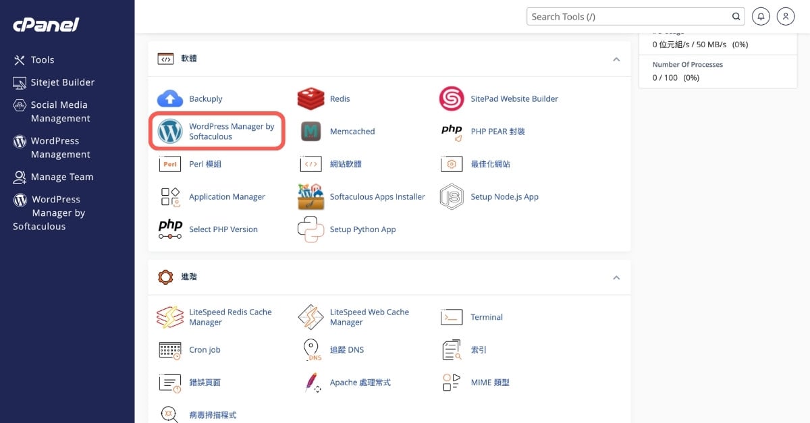
Task: Click the Cron job keyboard icon
Action: (x=170, y=349)
